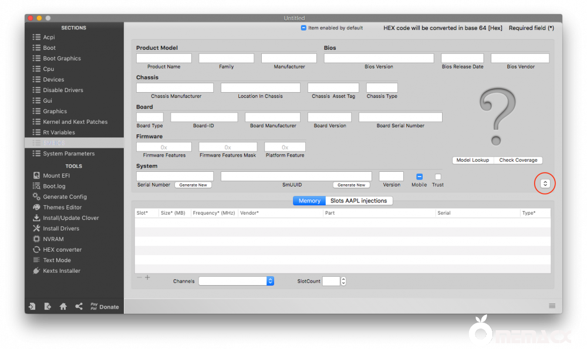This screenshot has height=349, width=587.
Task: Click the home icon at the bottom
Action: click(x=63, y=306)
